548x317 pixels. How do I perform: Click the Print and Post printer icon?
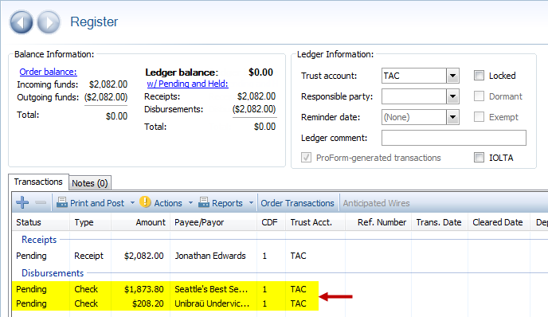pyautogui.click(x=62, y=202)
